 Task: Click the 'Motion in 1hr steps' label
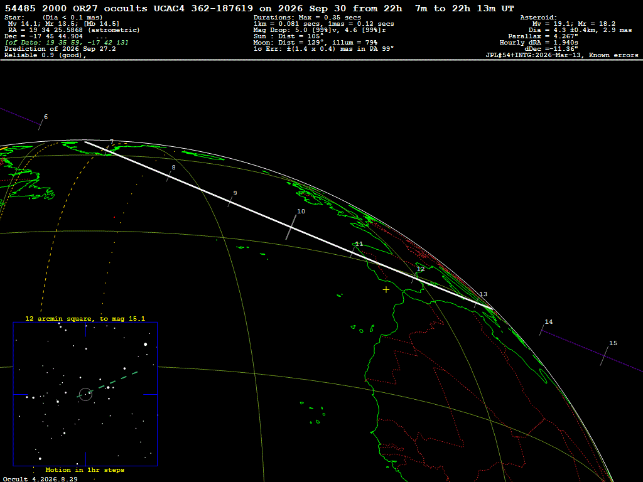pos(85,469)
